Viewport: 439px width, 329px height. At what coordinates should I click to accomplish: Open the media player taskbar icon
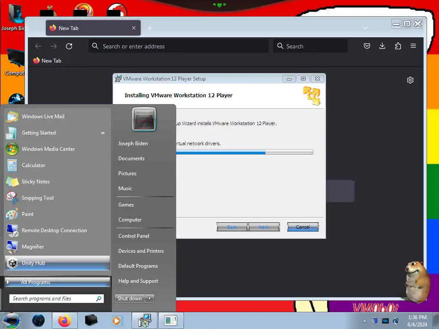point(117,320)
